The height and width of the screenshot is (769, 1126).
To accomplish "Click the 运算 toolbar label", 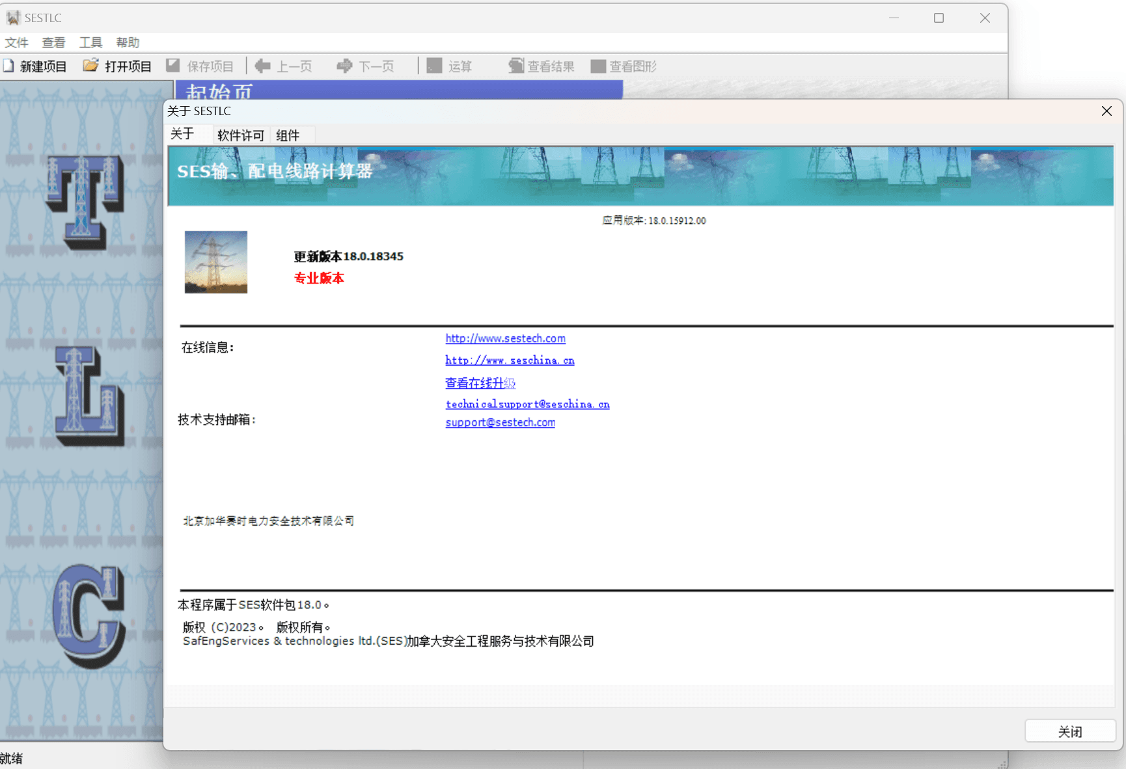I will 460,66.
